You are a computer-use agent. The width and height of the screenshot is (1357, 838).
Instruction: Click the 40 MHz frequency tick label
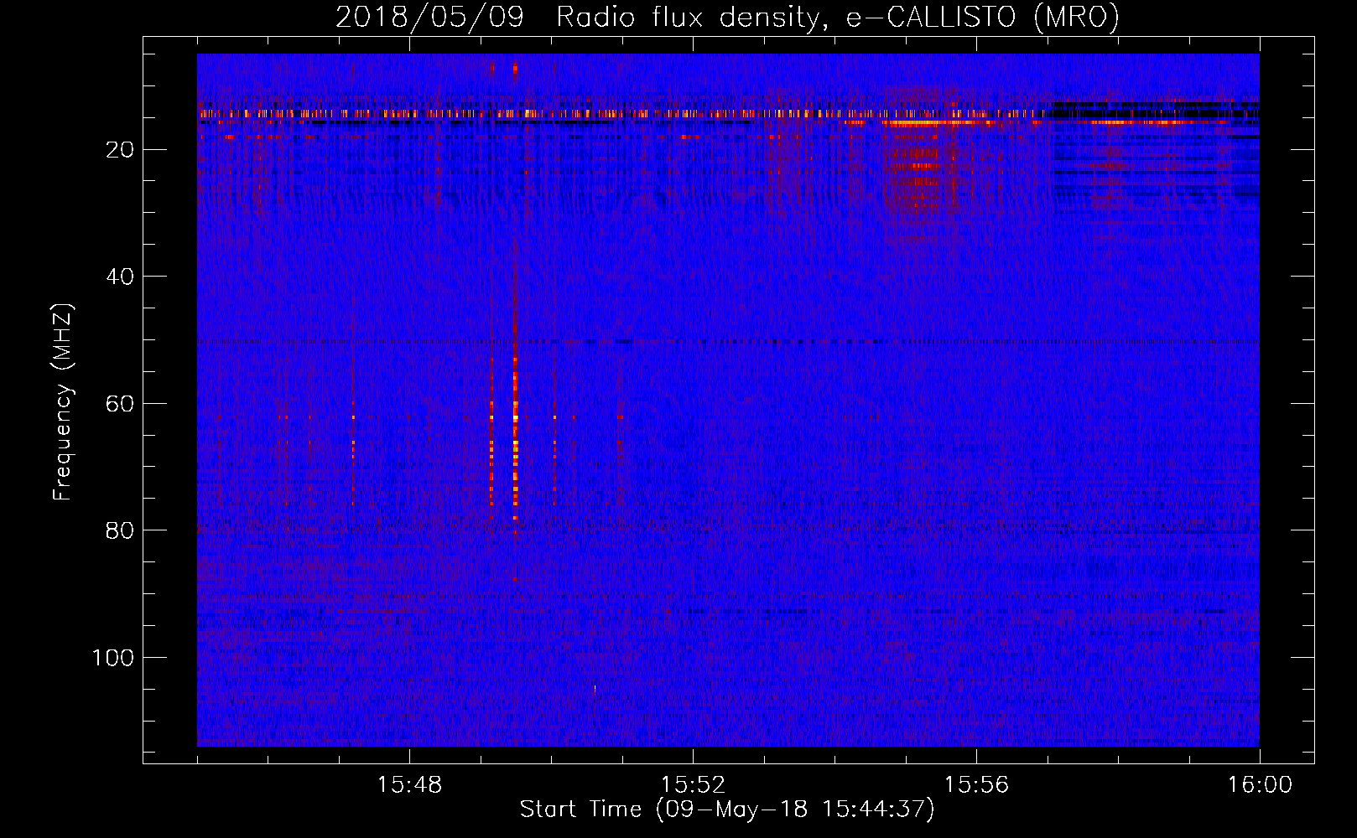click(x=120, y=277)
